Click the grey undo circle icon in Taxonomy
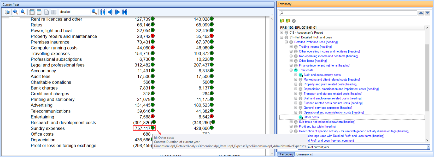Viewport: 434px width, 157px height. pos(294,21)
